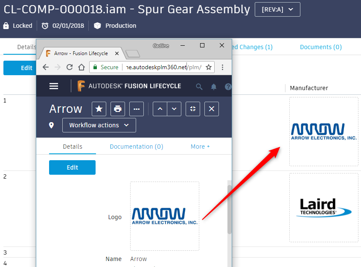Switch to Details tab in popup window

pos(73,147)
